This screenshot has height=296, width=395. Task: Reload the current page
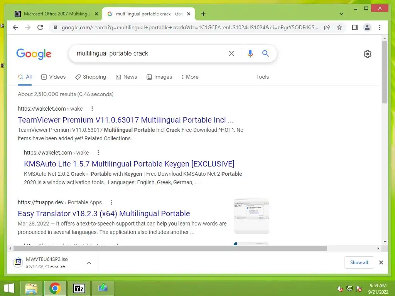pyautogui.click(x=40, y=27)
